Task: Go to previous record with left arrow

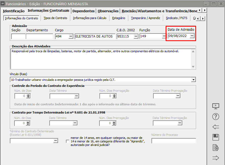Action: tap(215, 127)
